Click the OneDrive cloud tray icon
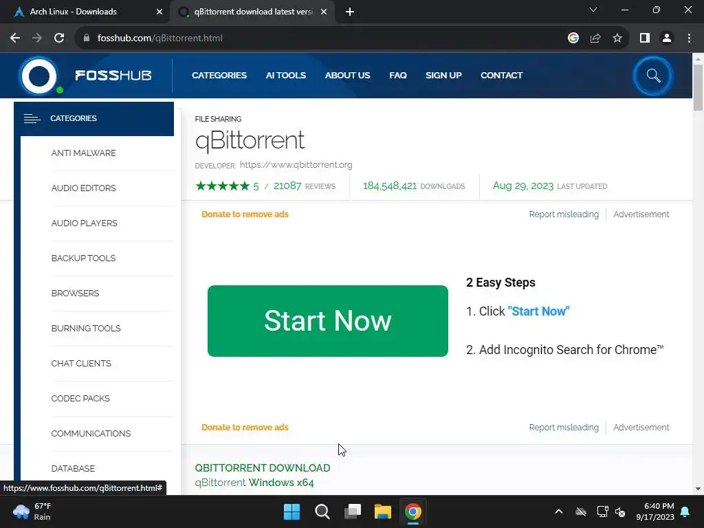704x528 pixels. pyautogui.click(x=581, y=511)
